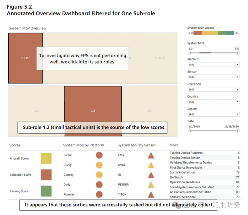
Task: Click the System MoP slider left handle
Action: 190,53
